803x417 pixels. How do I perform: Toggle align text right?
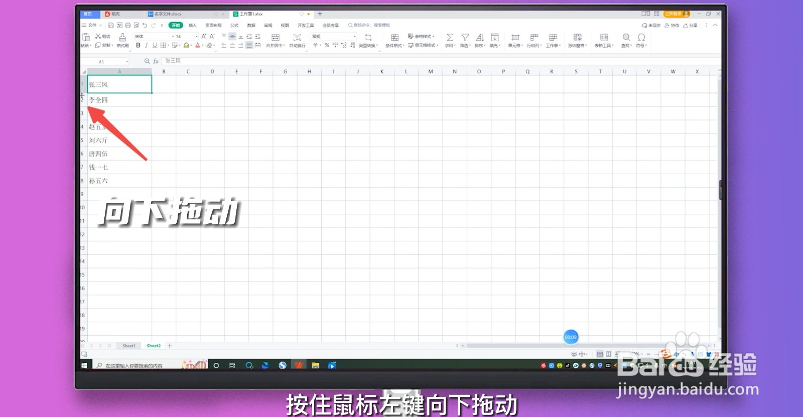point(241,45)
